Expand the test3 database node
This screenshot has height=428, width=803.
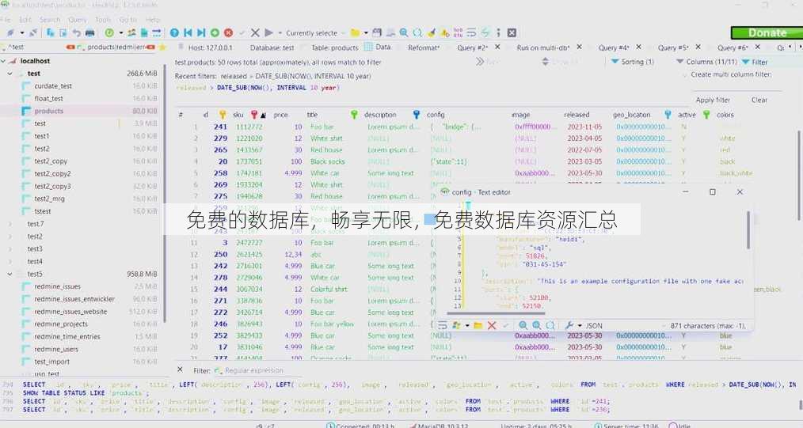coord(10,249)
